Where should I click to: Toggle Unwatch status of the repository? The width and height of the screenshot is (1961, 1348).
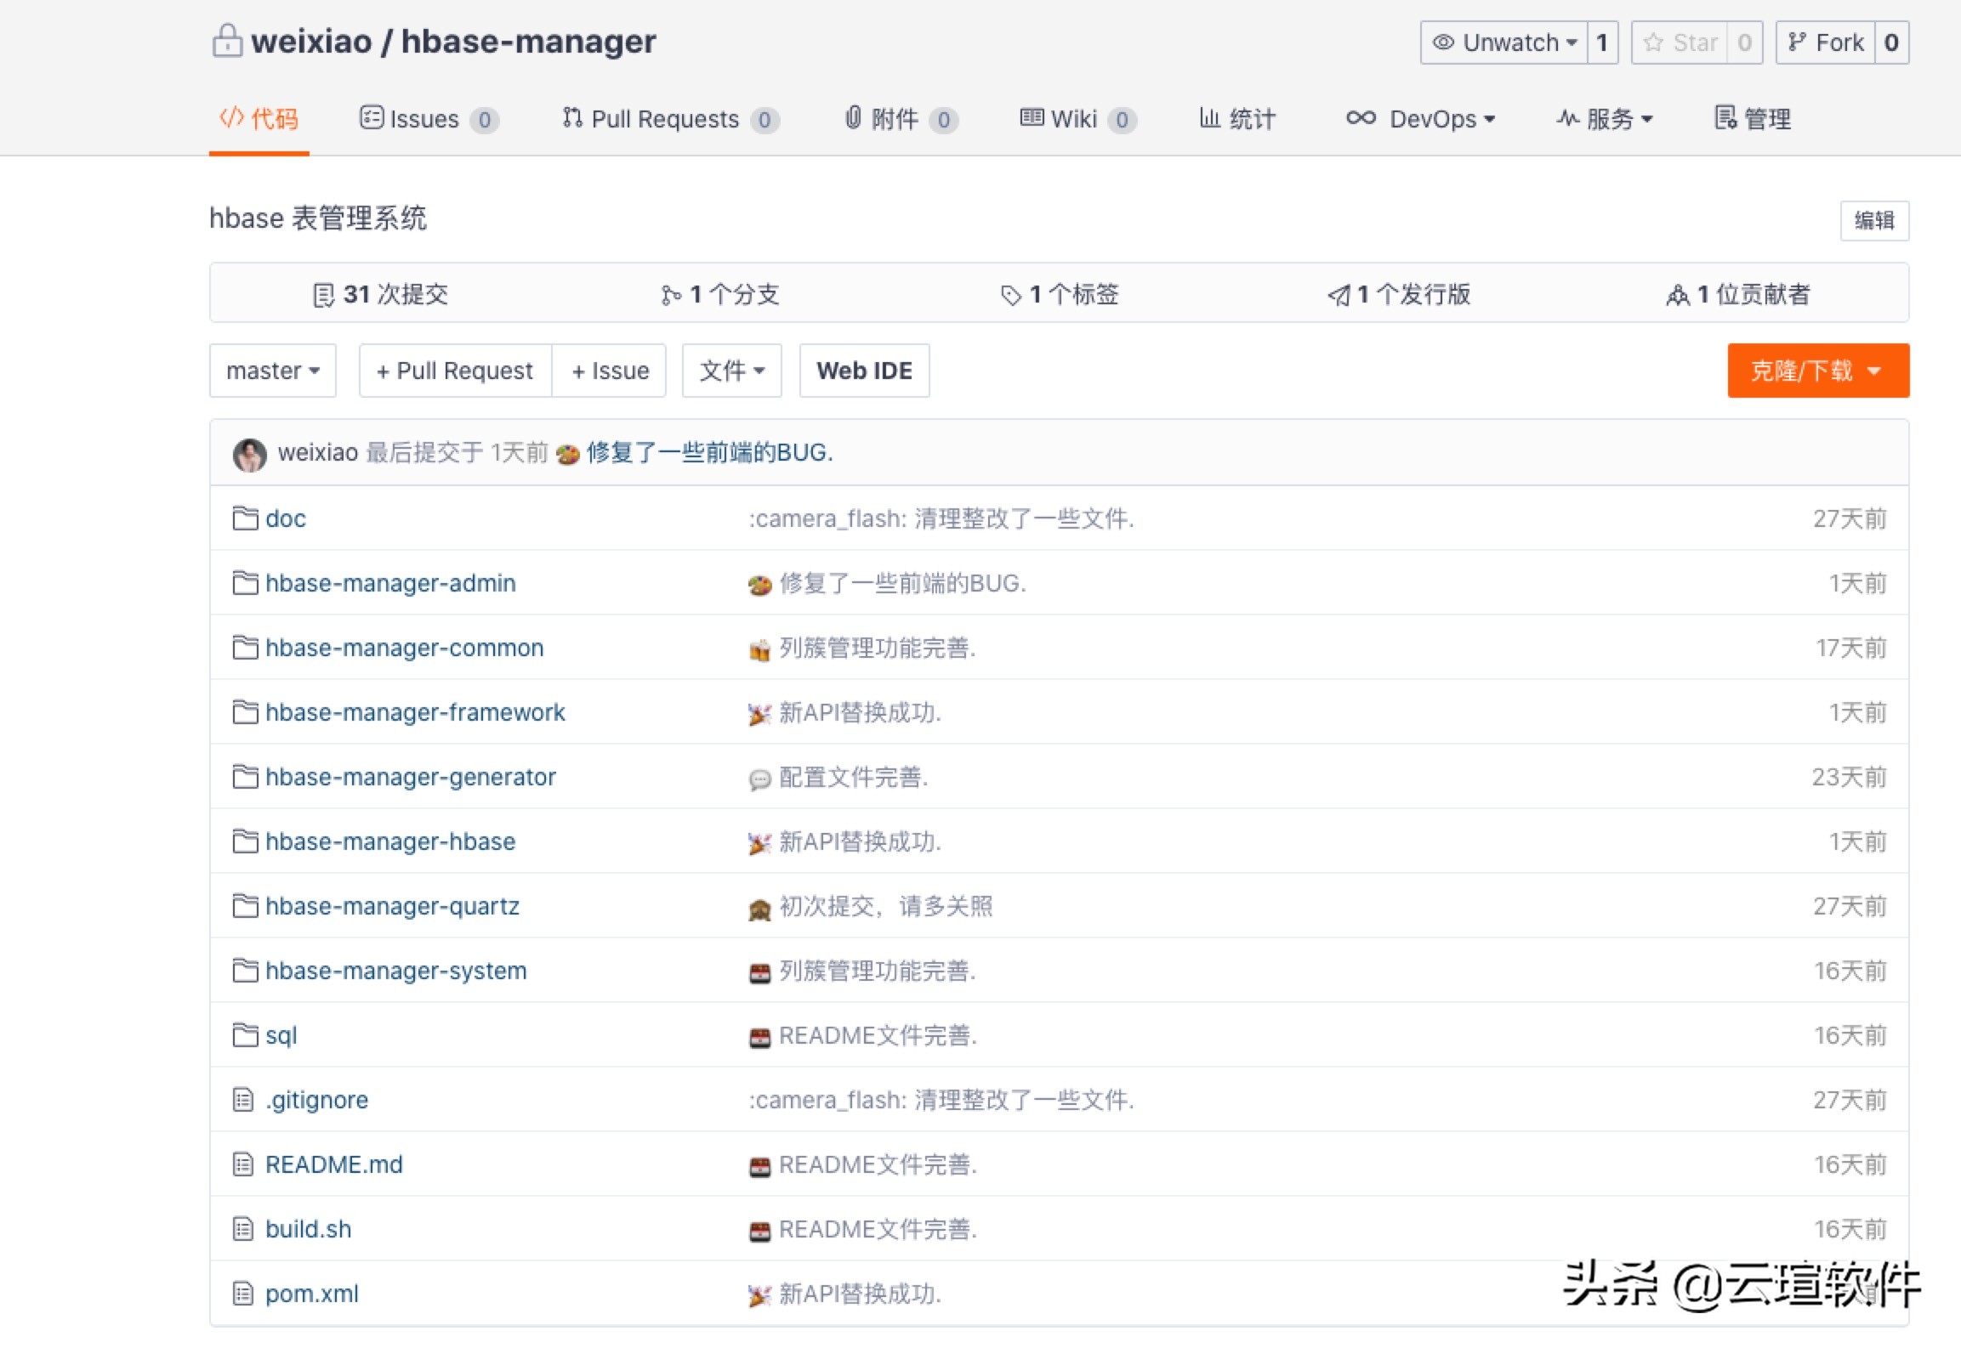tap(1503, 41)
